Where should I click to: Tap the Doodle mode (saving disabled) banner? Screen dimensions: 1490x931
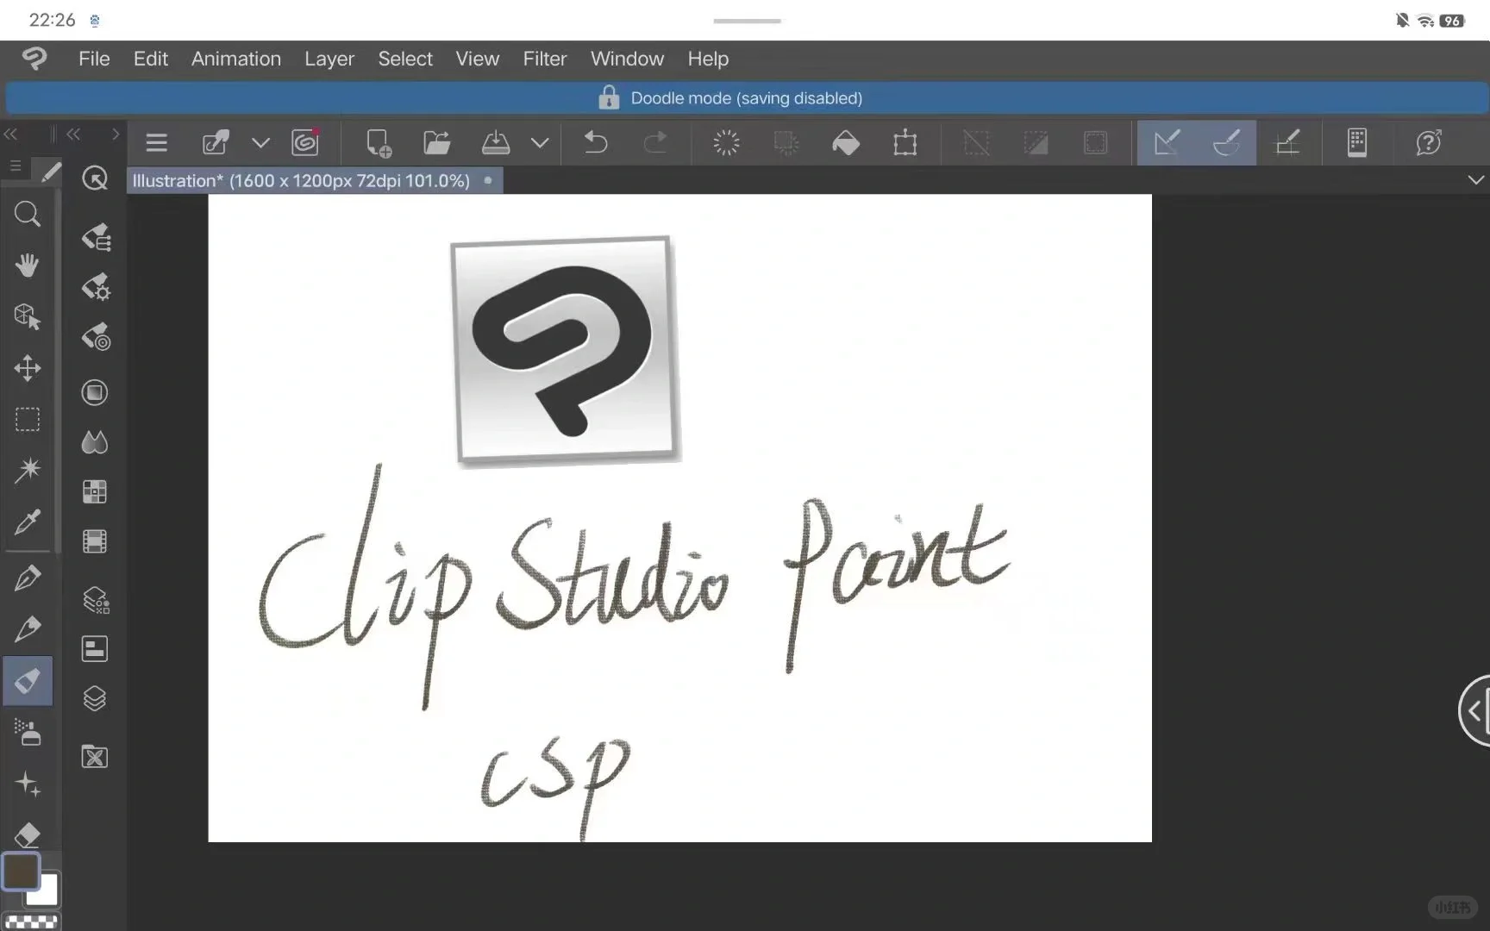coord(747,98)
